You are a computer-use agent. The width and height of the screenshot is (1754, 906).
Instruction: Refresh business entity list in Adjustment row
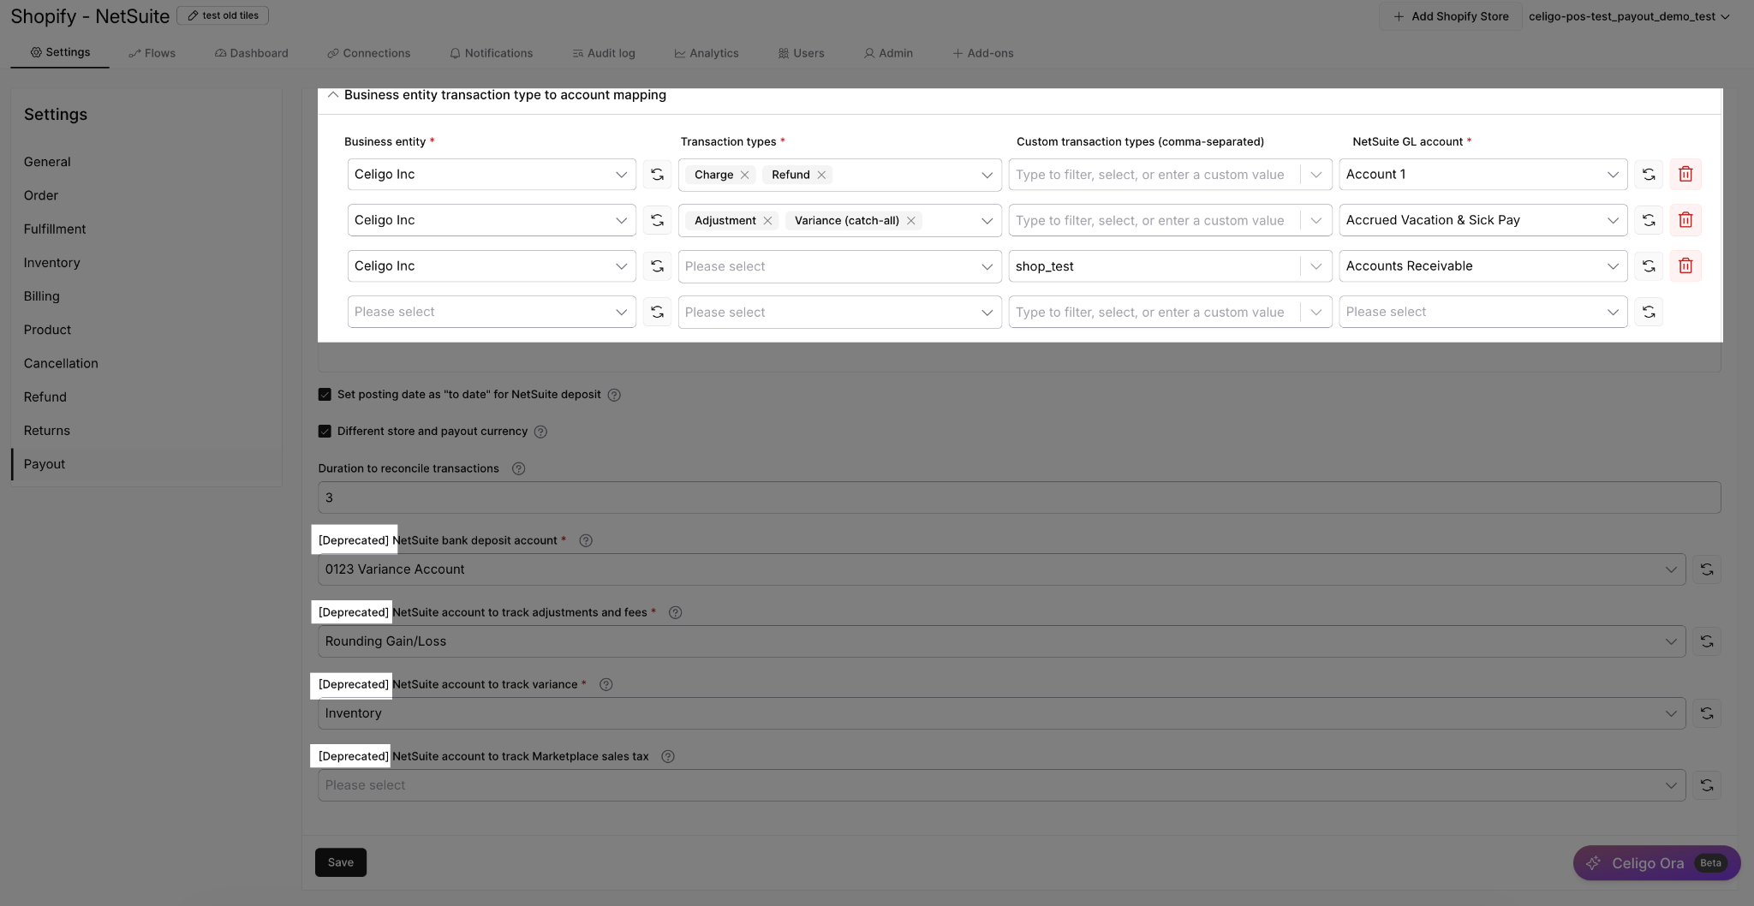point(657,220)
